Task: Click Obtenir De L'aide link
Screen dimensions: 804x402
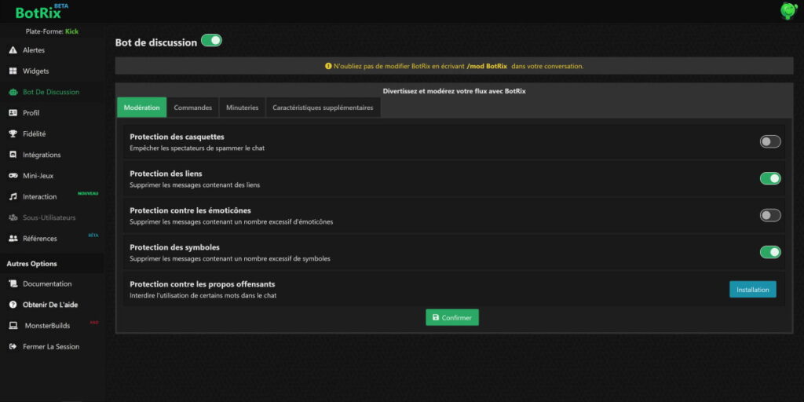Action: coord(51,305)
